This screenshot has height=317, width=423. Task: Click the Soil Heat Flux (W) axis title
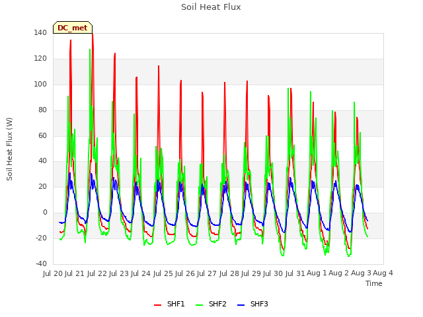(9, 149)
